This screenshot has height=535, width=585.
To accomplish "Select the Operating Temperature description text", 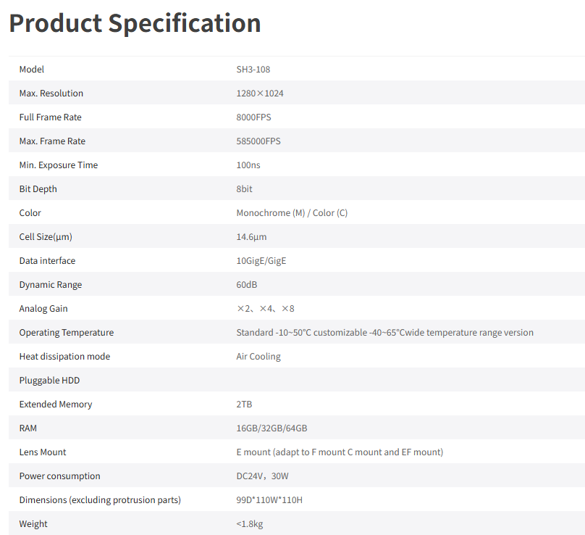I will click(x=384, y=333).
